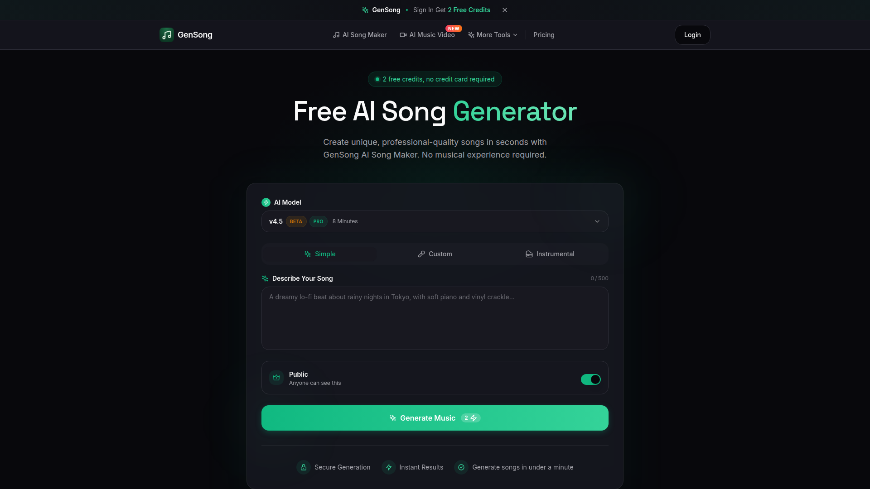Click the lightning icon for Instant Results
Screen dimensions: 870x489
point(389,467)
